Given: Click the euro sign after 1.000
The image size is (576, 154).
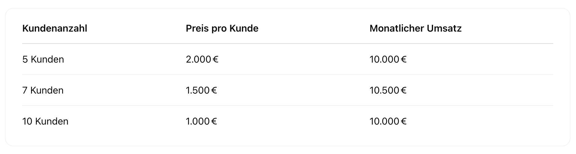Looking at the screenshot, I should click(214, 121).
